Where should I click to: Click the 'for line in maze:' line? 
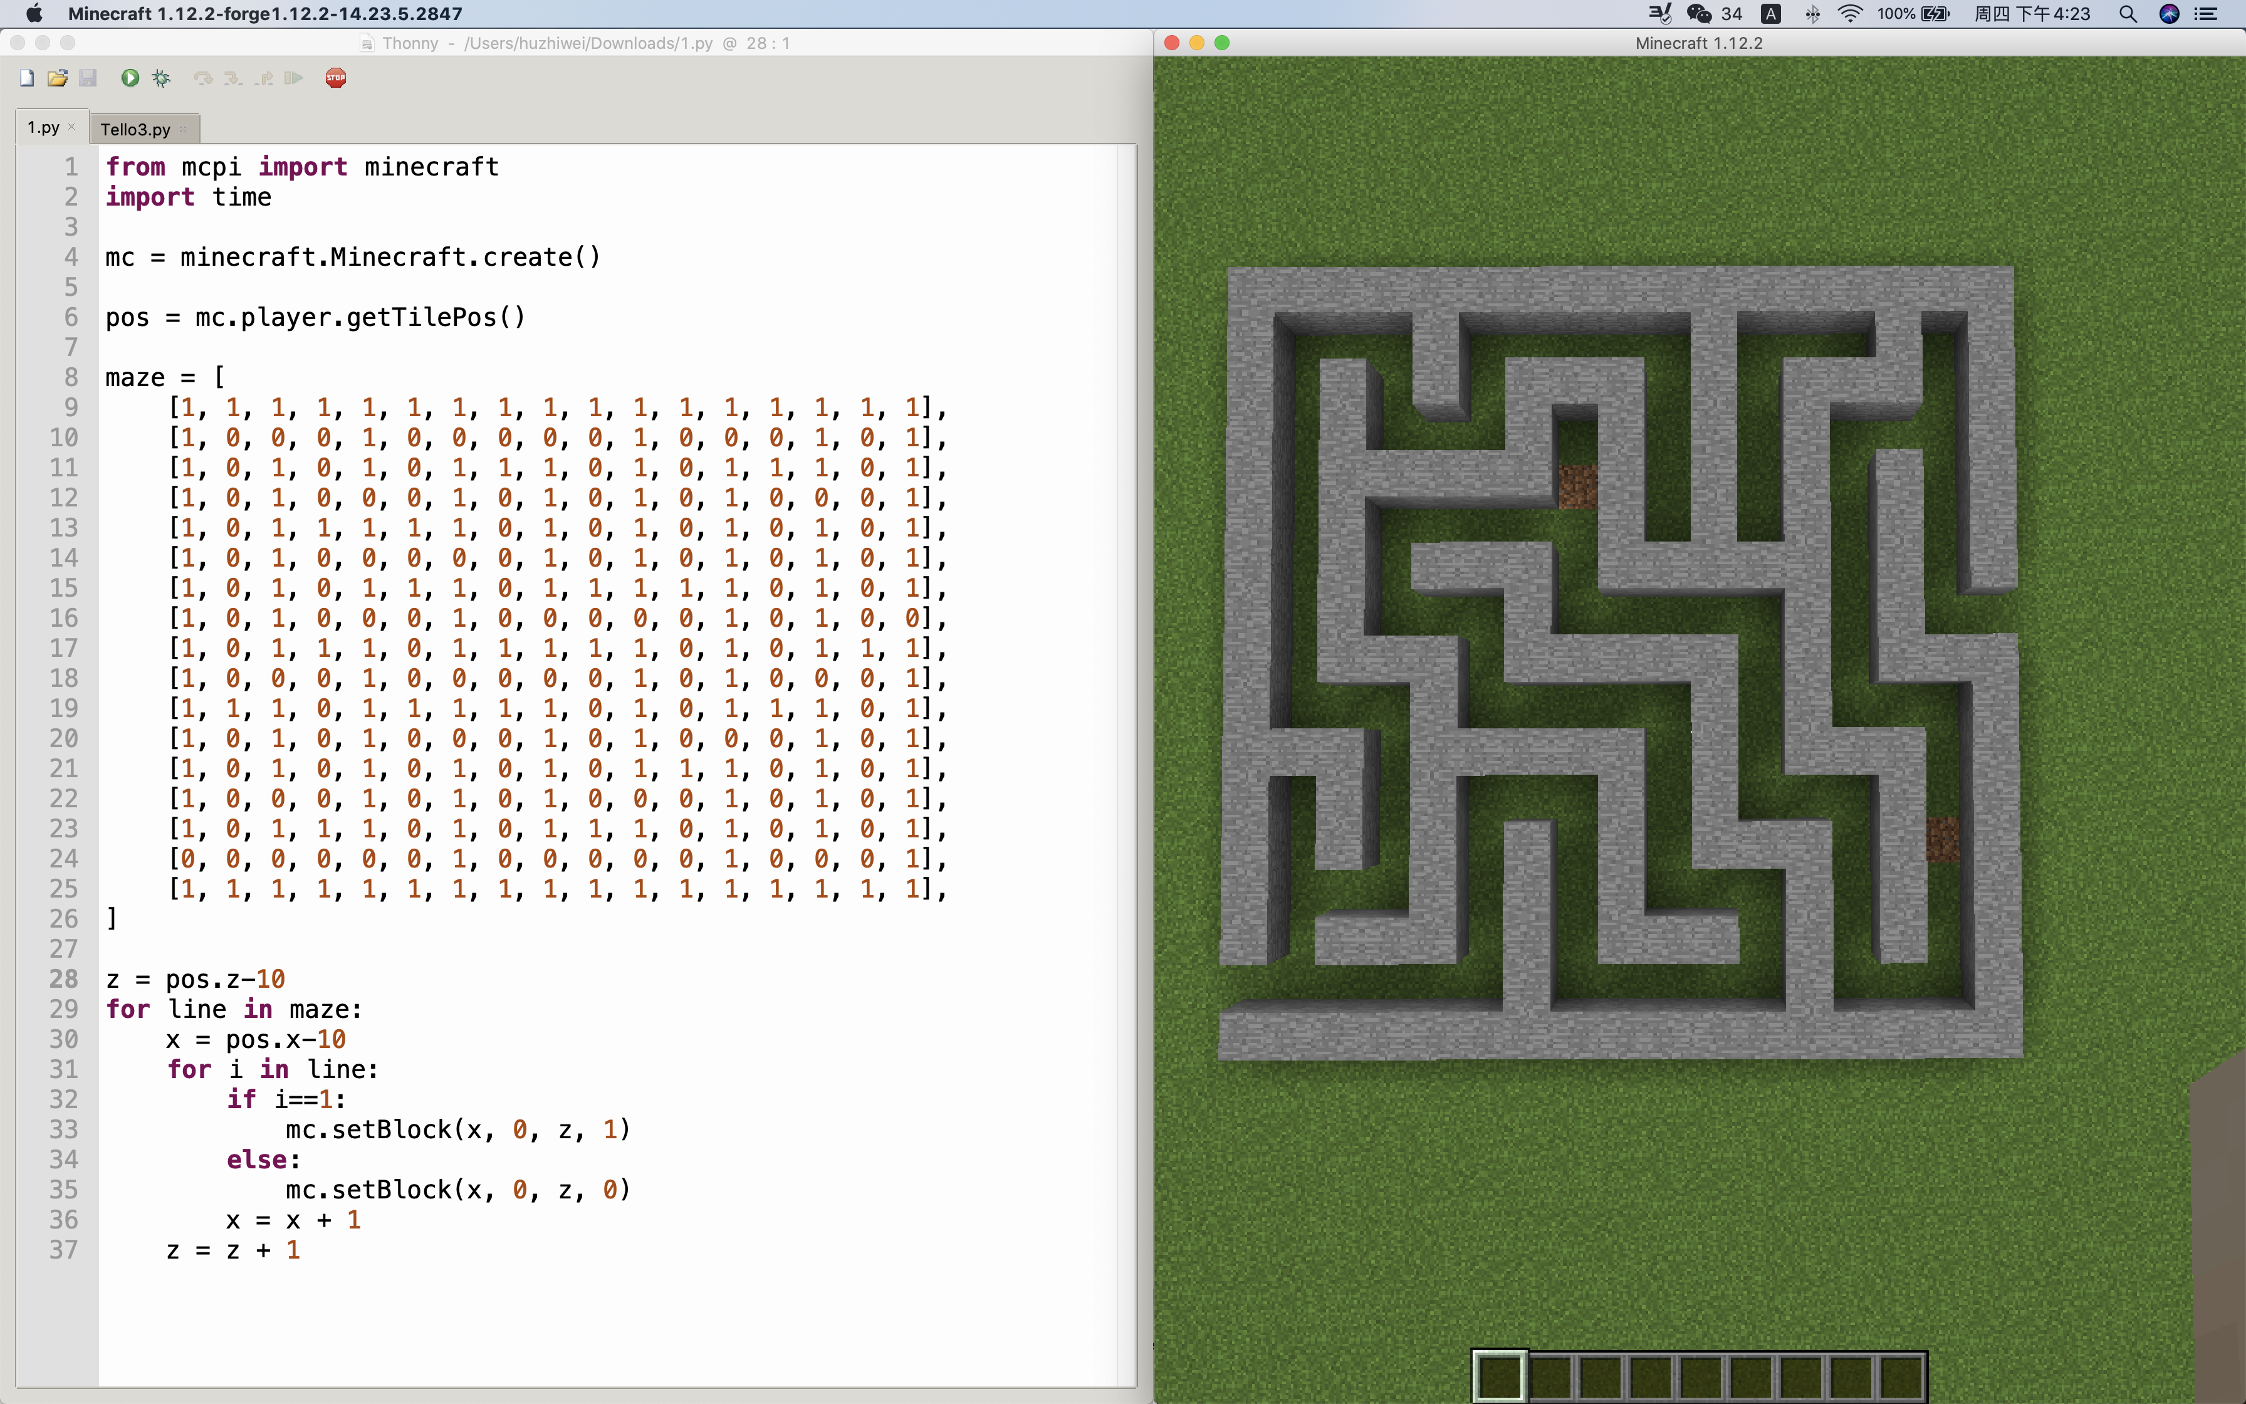(234, 1009)
